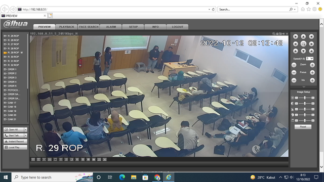The width and height of the screenshot is (324, 182).
Task: Open File Explorer from the taskbar
Action: (x=134, y=177)
